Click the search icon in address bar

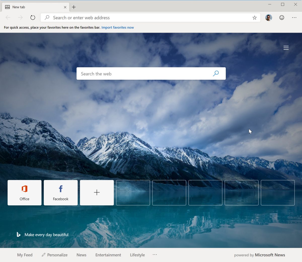pyautogui.click(x=47, y=18)
